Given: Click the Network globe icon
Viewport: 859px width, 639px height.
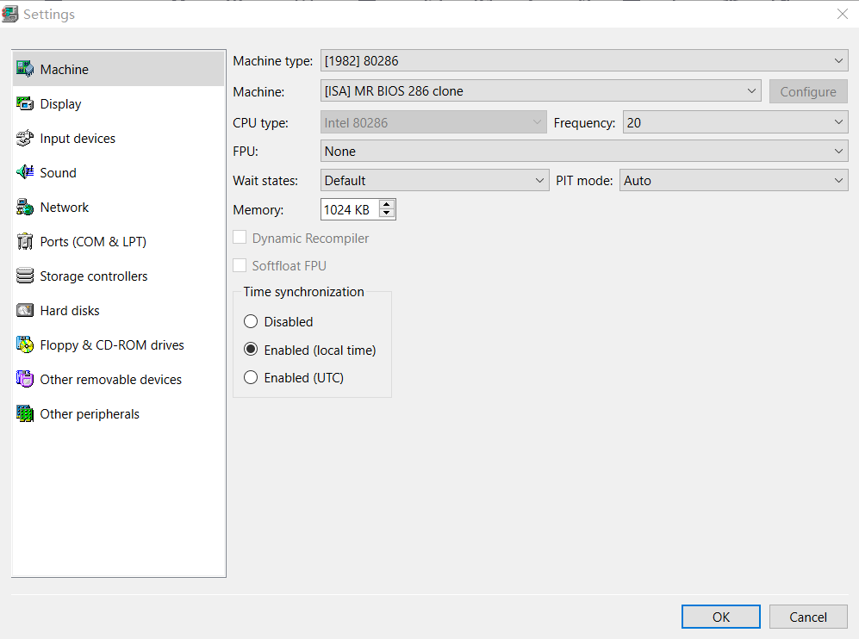Looking at the screenshot, I should (x=25, y=207).
